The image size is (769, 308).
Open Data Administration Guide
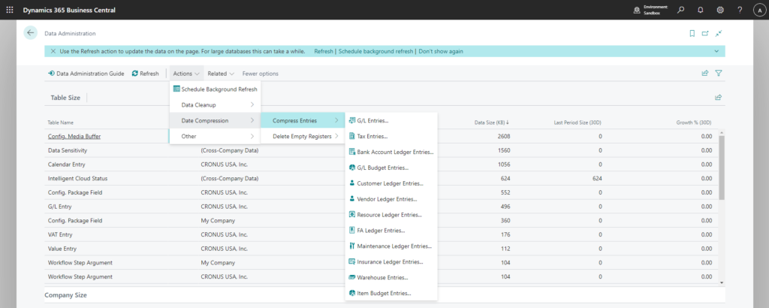point(86,74)
